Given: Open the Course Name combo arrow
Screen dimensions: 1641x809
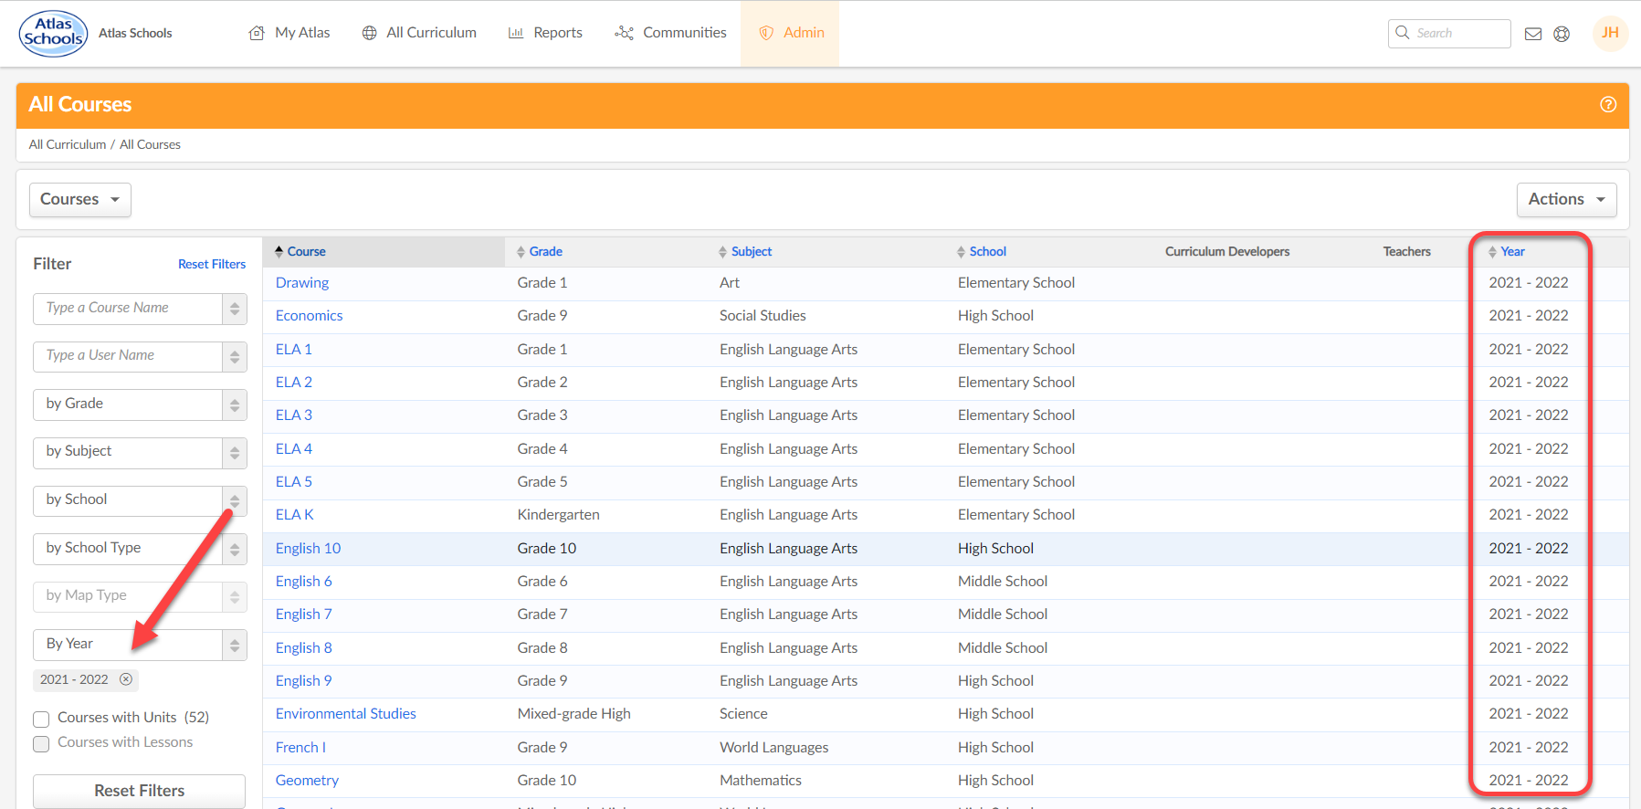Looking at the screenshot, I should pyautogui.click(x=235, y=309).
